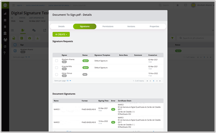Click the camera toolbar icon
Viewport: 216px width, 133px height.
click(x=30, y=38)
